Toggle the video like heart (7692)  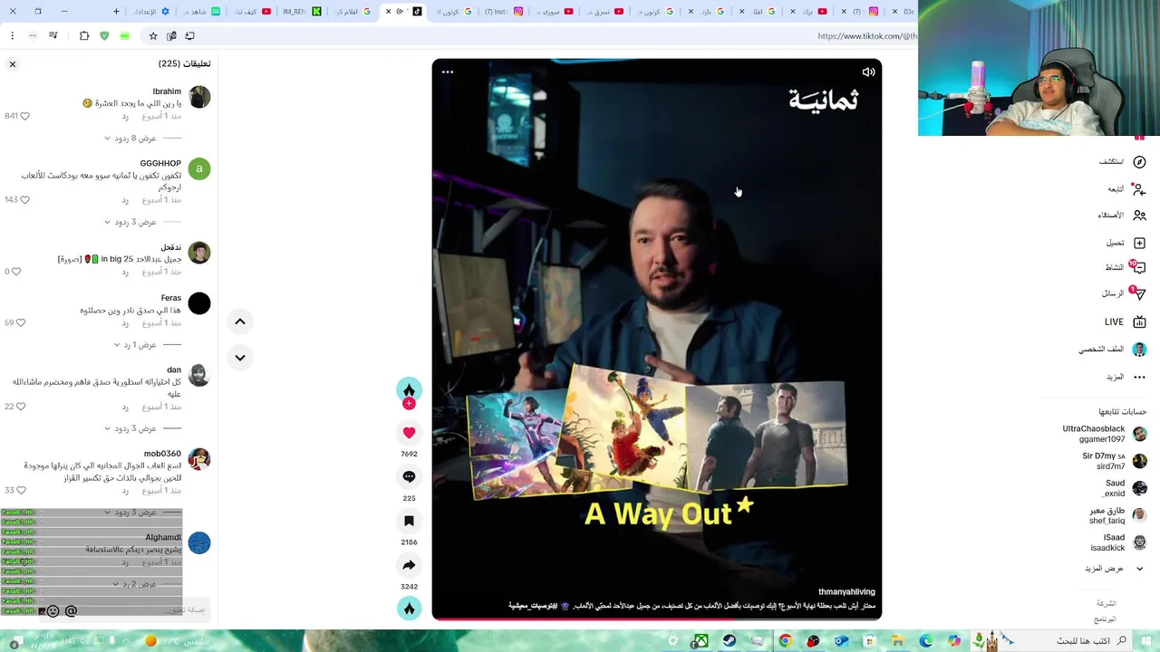click(x=409, y=433)
